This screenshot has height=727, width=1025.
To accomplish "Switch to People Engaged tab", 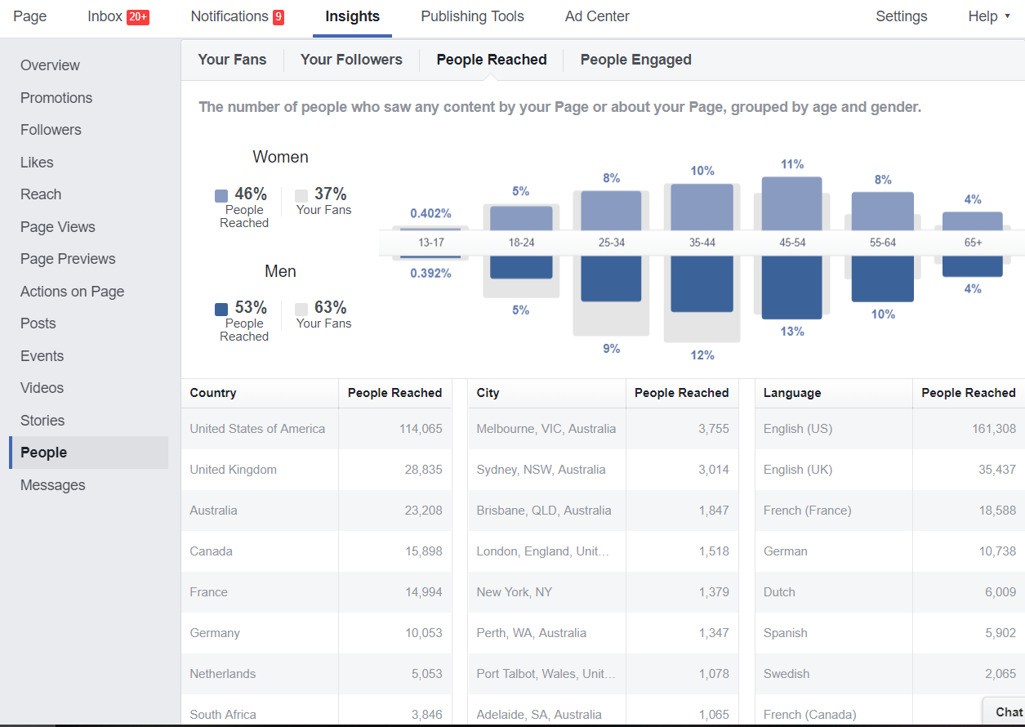I will [x=635, y=60].
